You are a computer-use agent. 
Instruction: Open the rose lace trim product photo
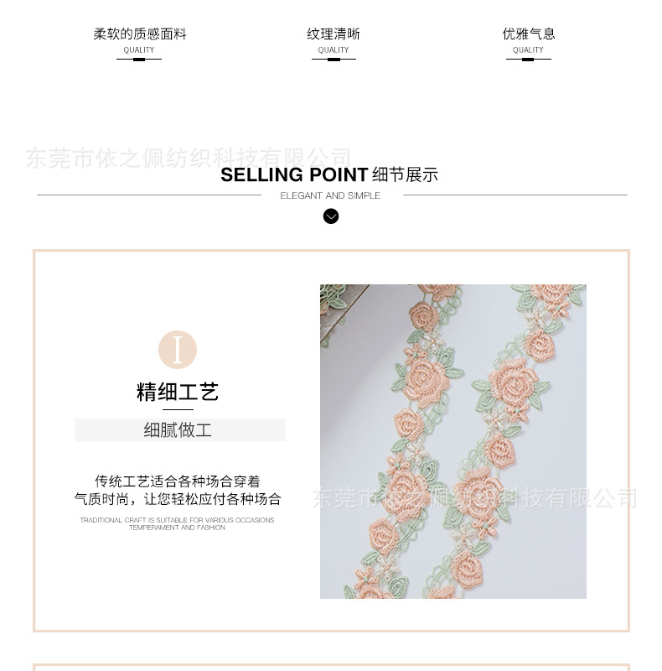pyautogui.click(x=453, y=441)
